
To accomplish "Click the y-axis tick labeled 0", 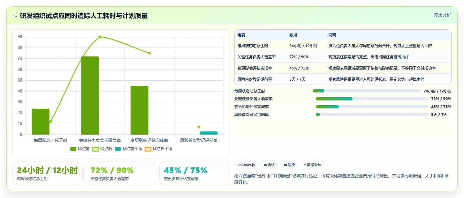I will coord(21,135).
